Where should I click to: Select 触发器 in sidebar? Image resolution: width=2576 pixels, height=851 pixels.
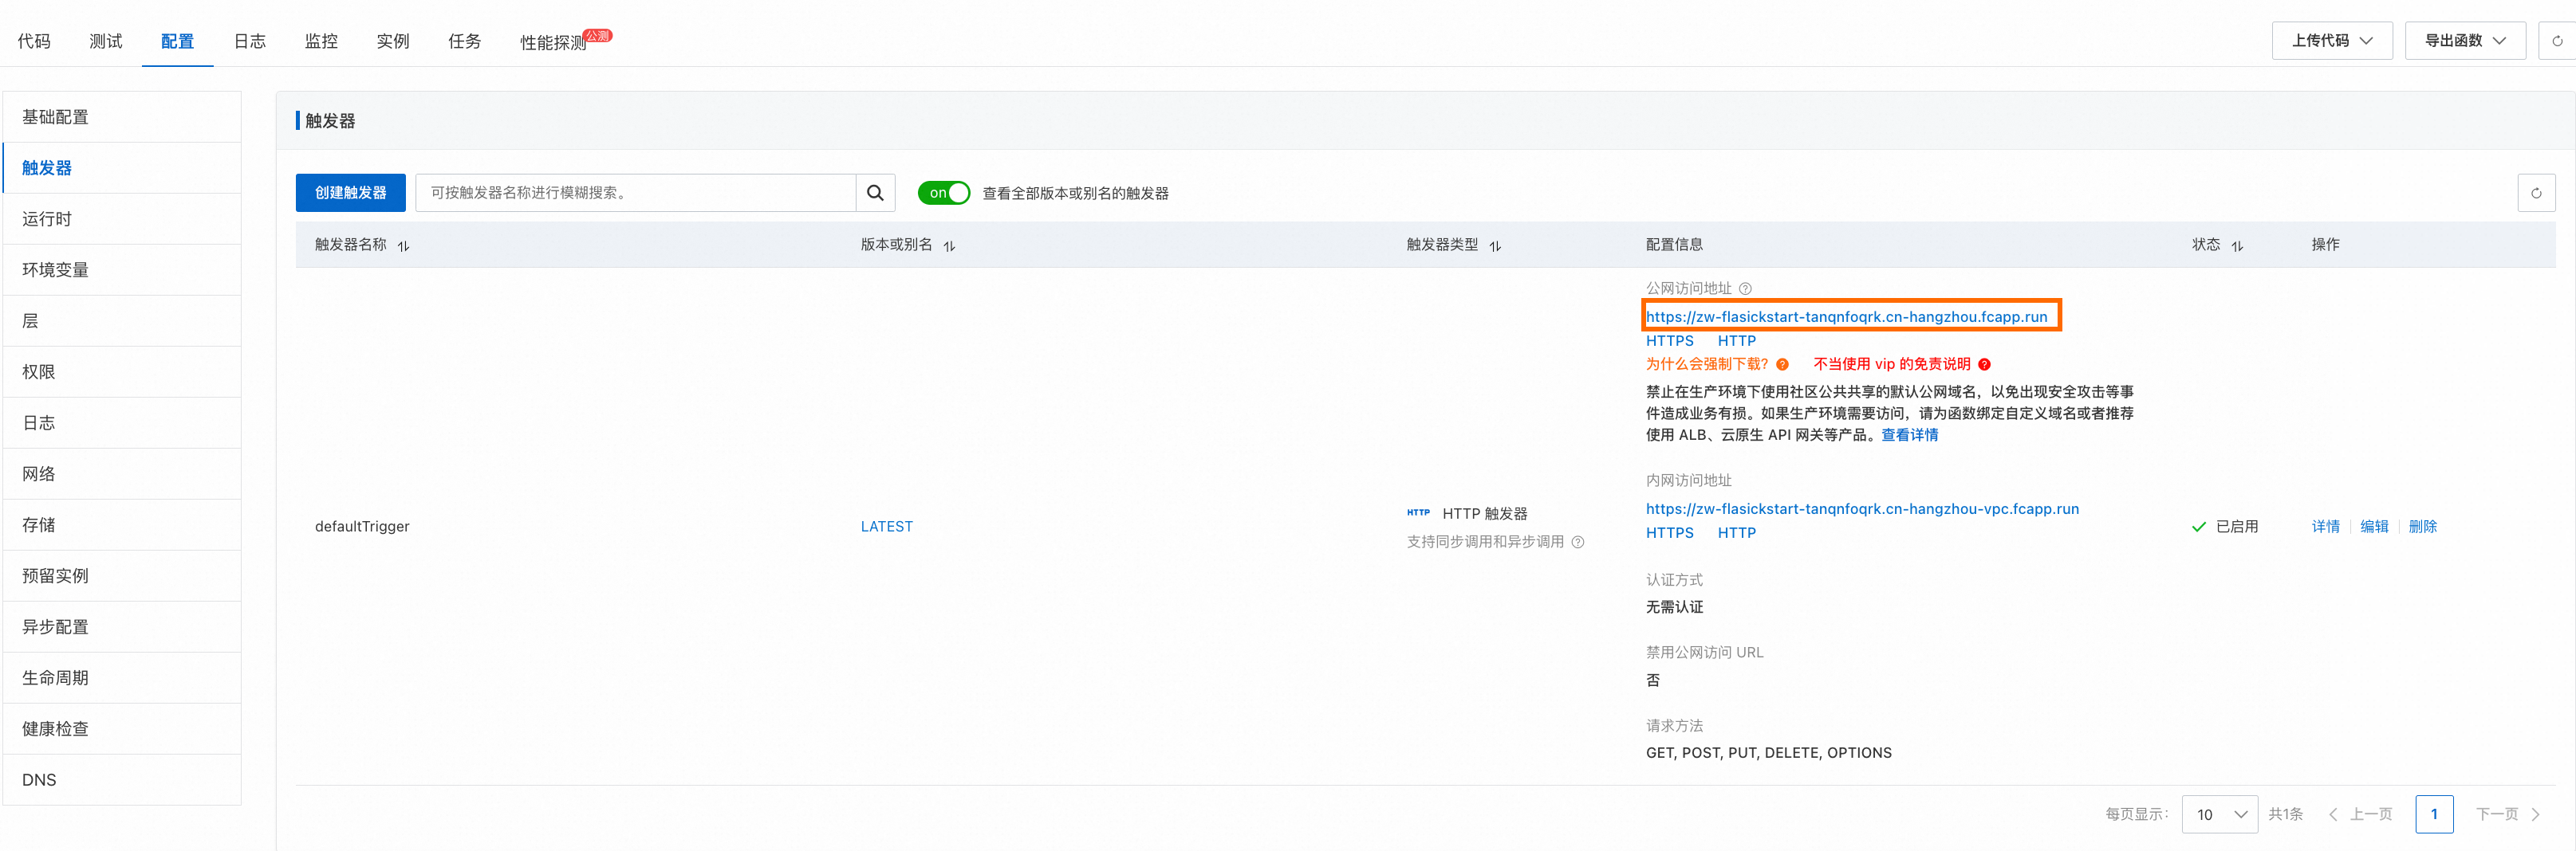click(x=122, y=168)
